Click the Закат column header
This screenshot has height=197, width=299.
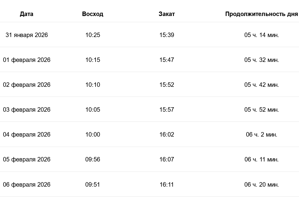click(x=167, y=14)
